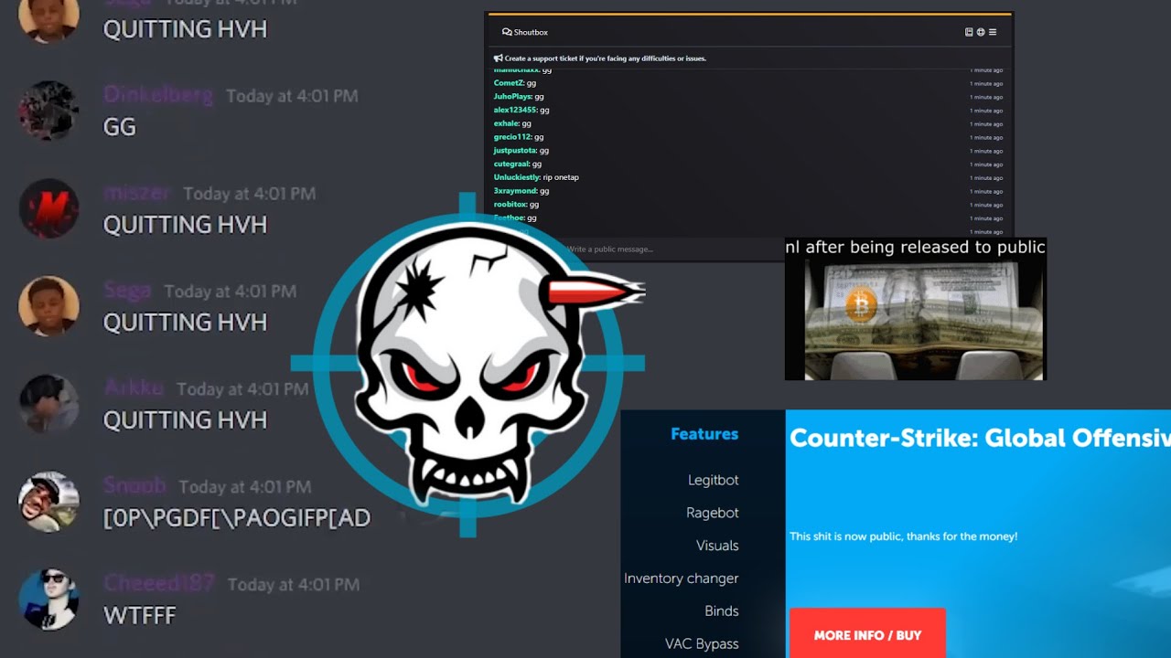1171x658 pixels.
Task: Open the Shoutbox hamburger menu
Action: pyautogui.click(x=993, y=32)
